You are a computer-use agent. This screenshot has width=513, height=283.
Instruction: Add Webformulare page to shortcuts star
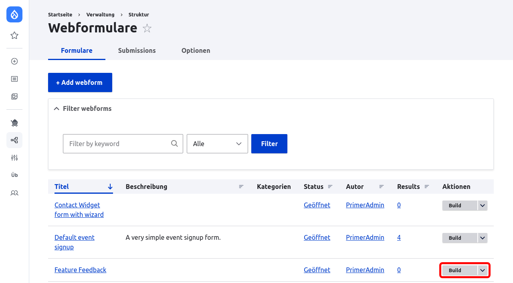147,28
